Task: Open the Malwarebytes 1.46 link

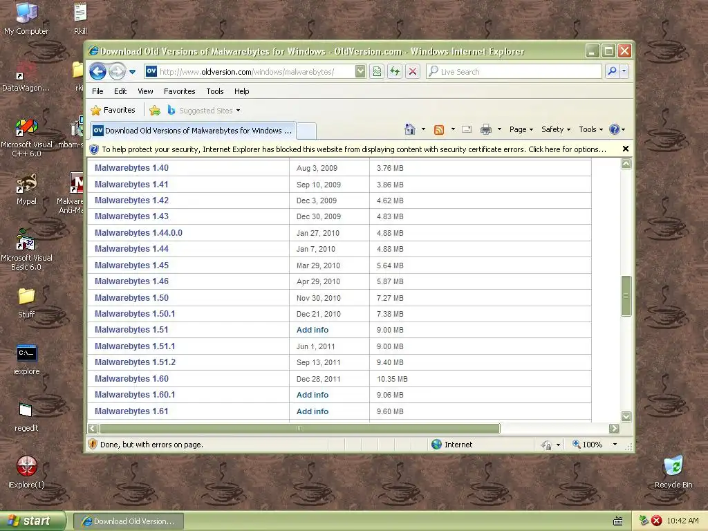Action: tap(131, 281)
